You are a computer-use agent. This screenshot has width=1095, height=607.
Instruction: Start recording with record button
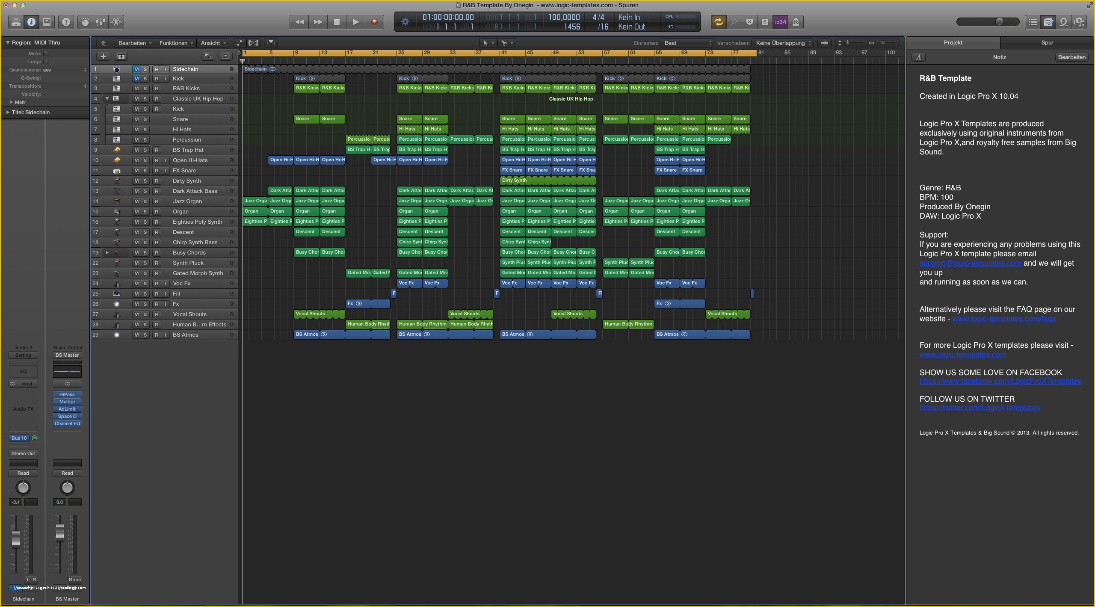coord(374,22)
